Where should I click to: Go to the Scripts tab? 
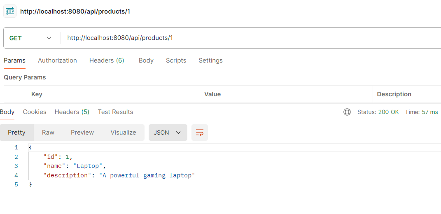pyautogui.click(x=176, y=60)
